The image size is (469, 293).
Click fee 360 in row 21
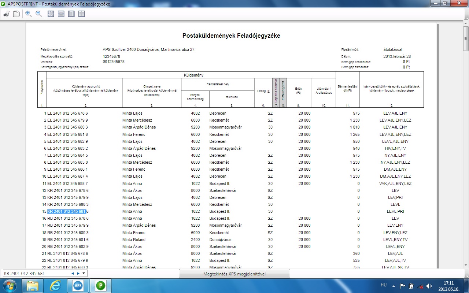[x=356, y=253]
